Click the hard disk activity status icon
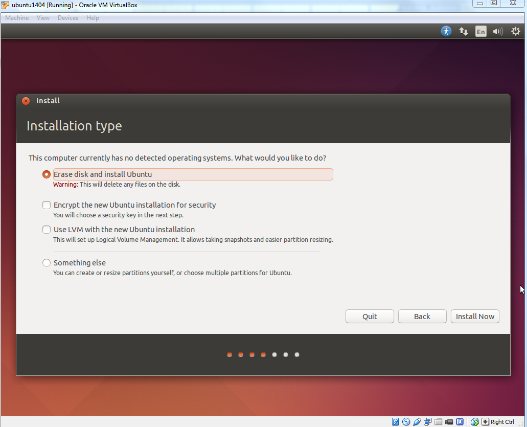The image size is (527, 427). (x=396, y=422)
